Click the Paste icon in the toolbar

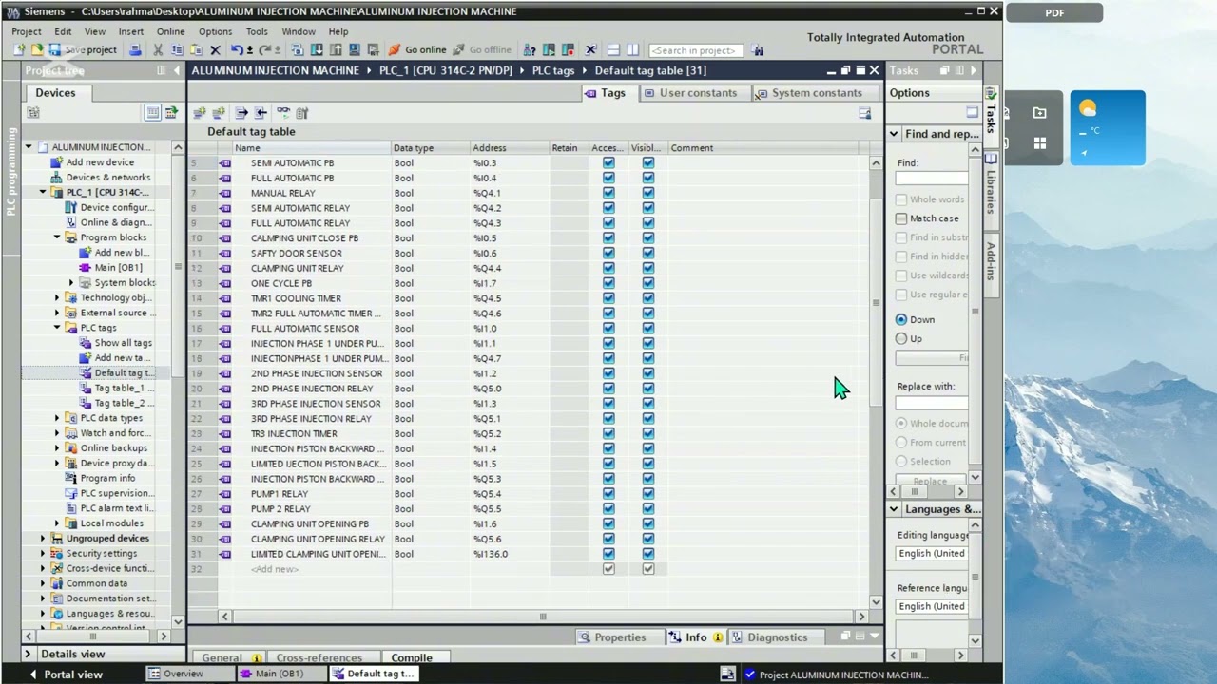pos(196,49)
